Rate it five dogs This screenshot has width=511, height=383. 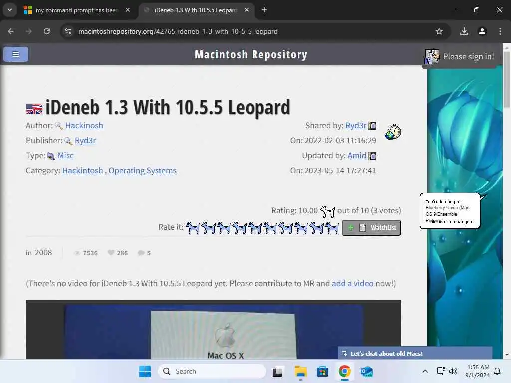click(x=255, y=228)
